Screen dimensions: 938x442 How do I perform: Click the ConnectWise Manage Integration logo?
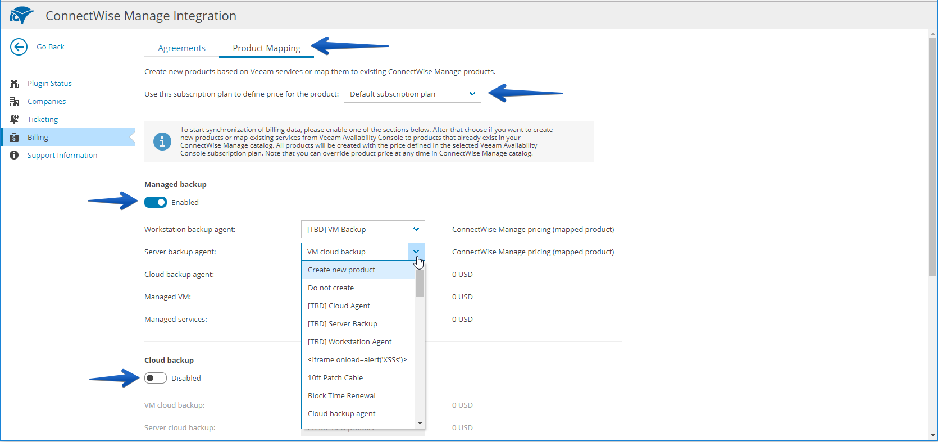coord(21,15)
